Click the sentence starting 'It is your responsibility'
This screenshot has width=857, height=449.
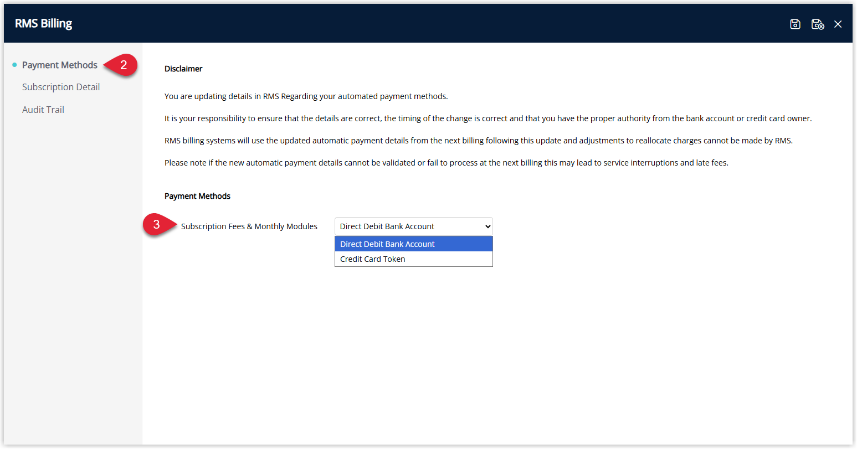point(488,118)
